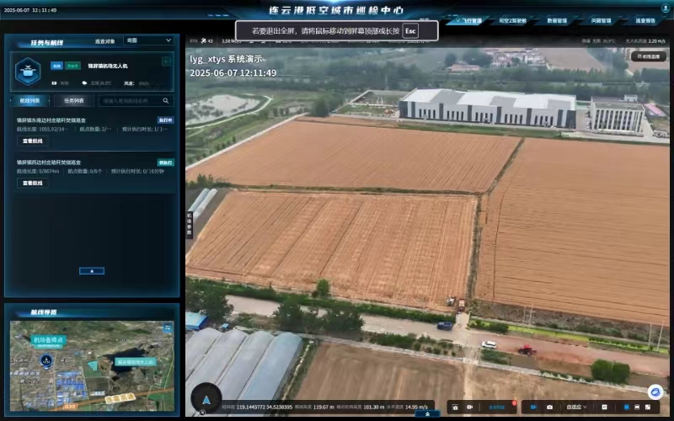Click the blue text button with red badge

tap(497, 407)
